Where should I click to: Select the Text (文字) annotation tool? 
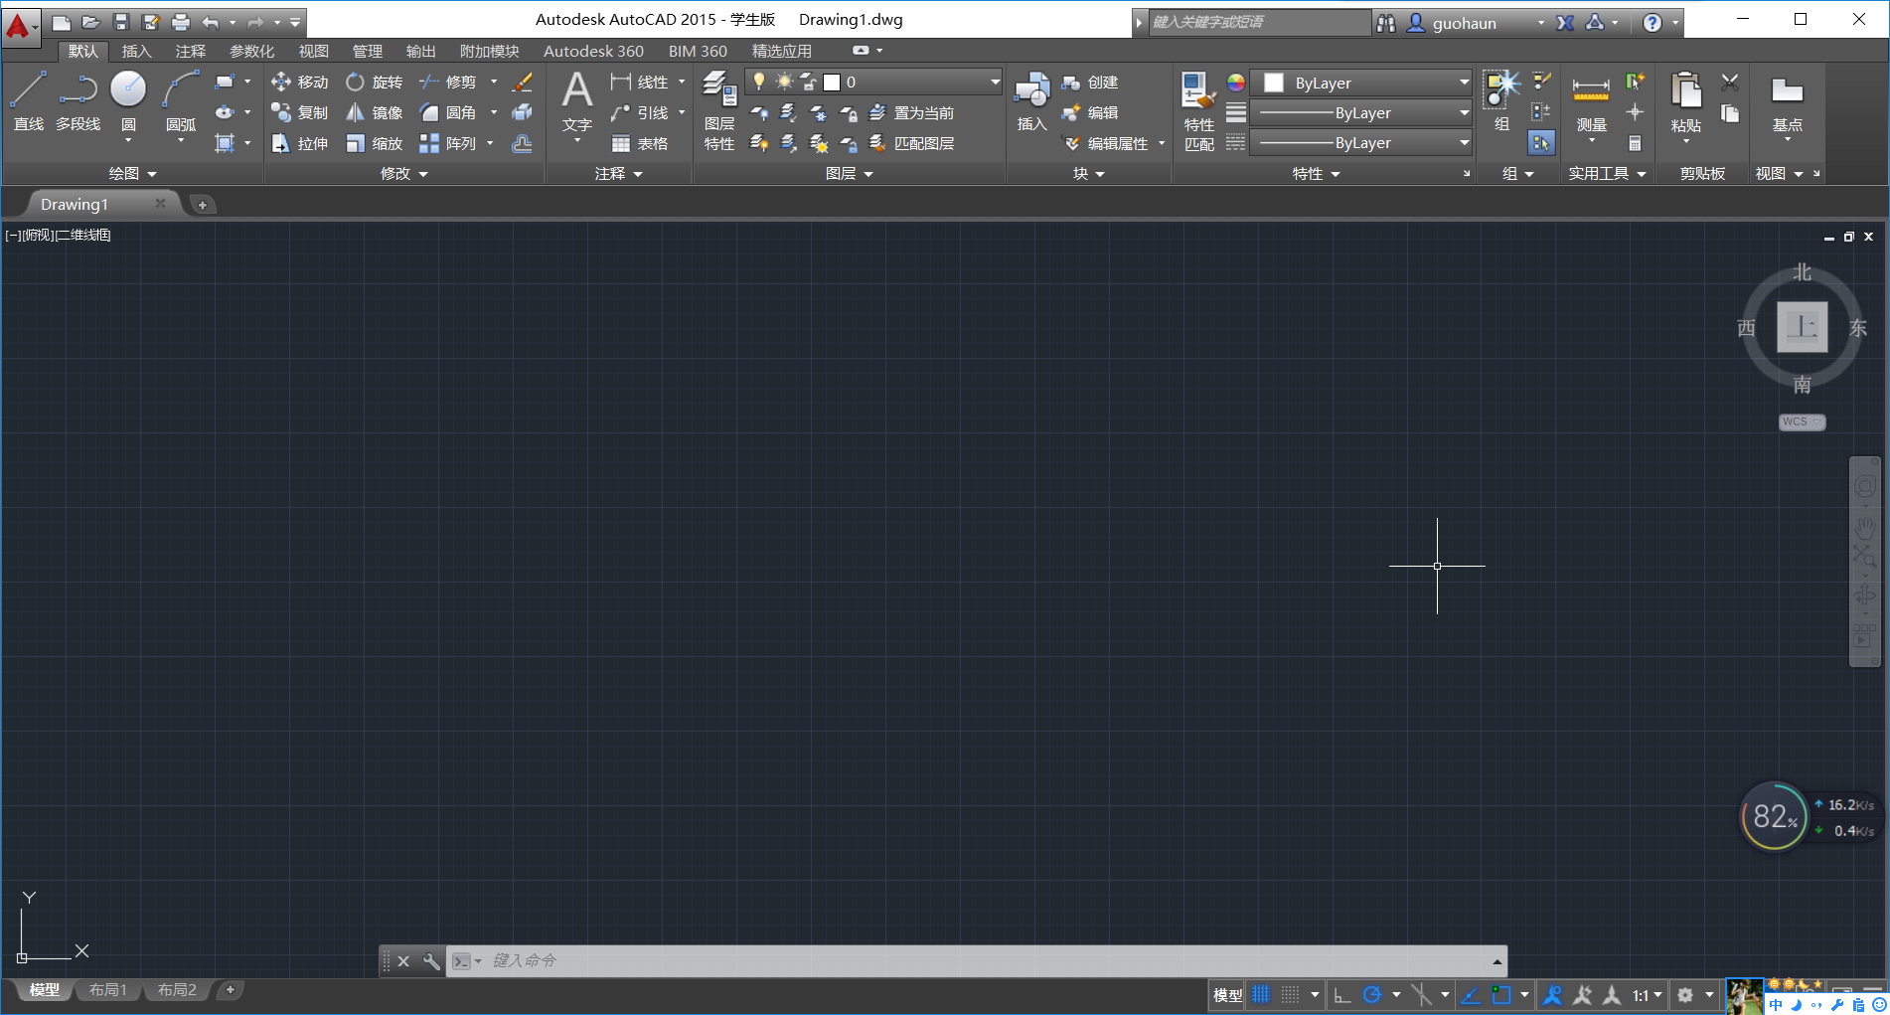click(576, 103)
